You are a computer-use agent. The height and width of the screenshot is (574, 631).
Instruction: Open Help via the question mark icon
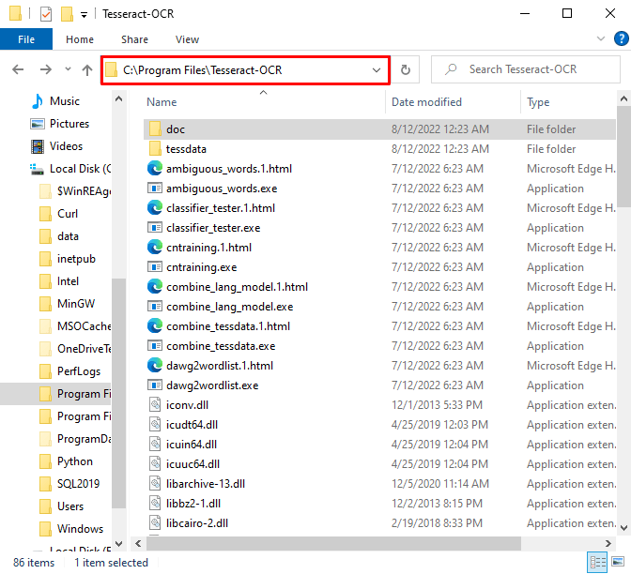click(622, 39)
